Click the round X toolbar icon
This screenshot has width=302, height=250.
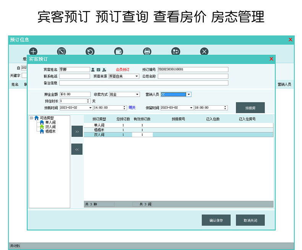pyautogui.click(x=204, y=51)
